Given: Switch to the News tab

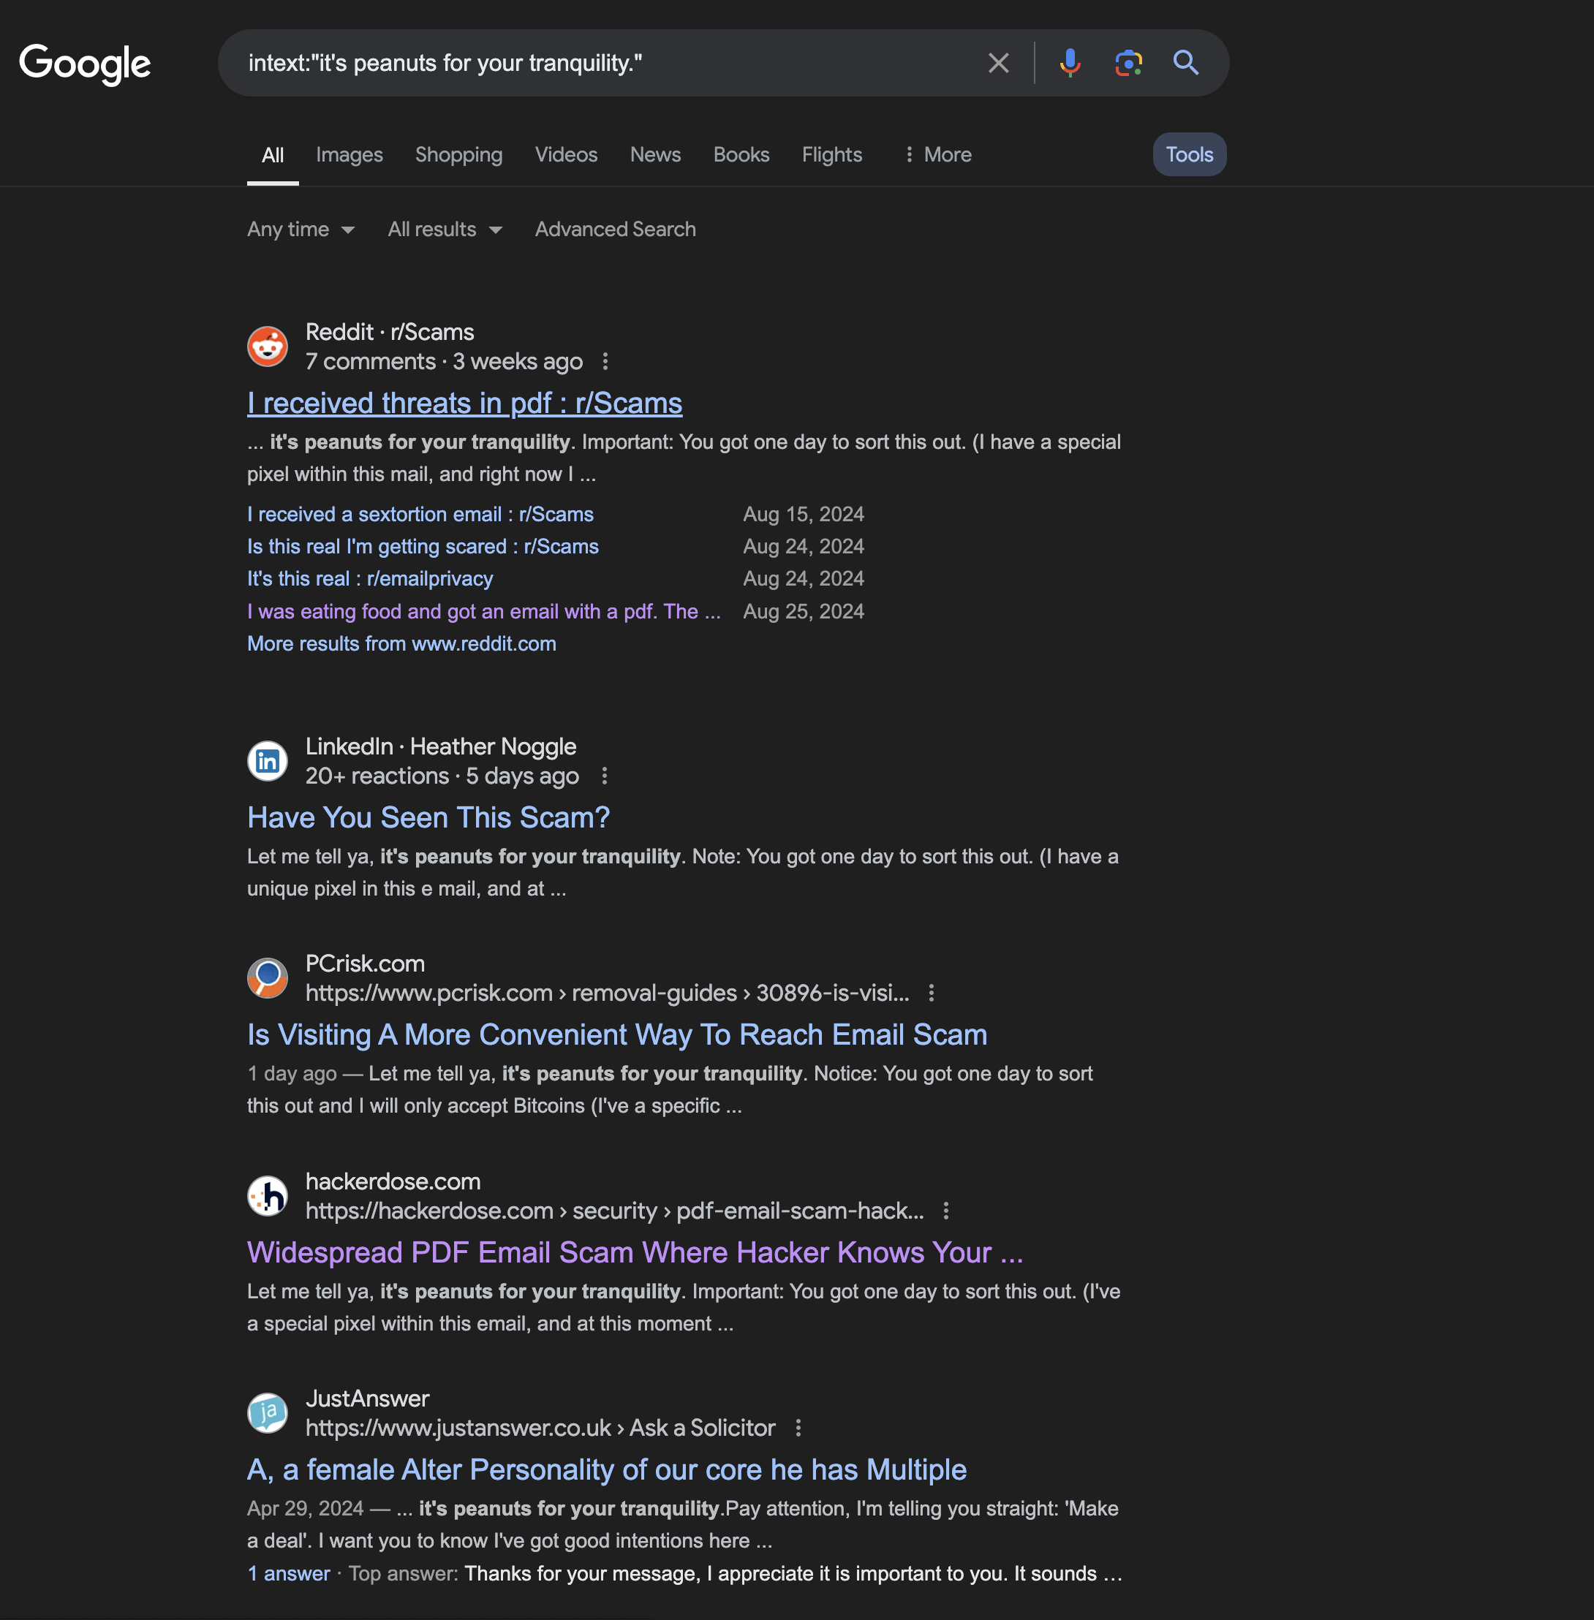Looking at the screenshot, I should (x=654, y=155).
